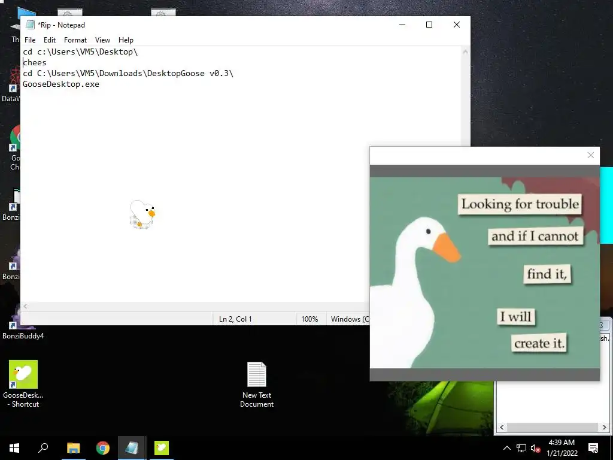The image size is (613, 460).
Task: Click the 'cd c:\Users\VM5\Desktop\' line
Action: click(80, 52)
